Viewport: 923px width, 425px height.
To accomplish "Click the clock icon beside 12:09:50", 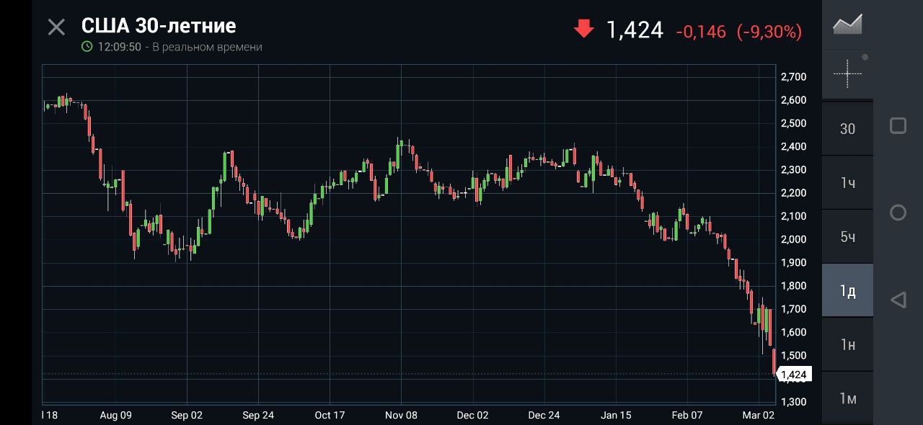I will tap(87, 47).
